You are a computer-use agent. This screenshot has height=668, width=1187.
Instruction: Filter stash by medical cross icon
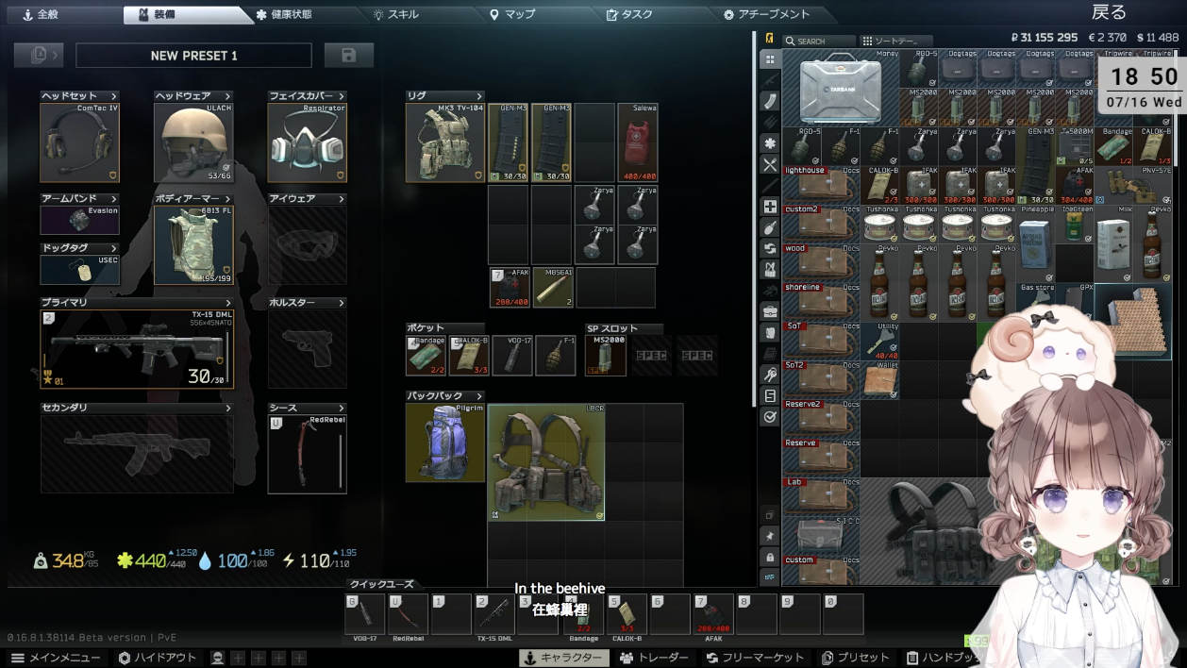point(770,207)
